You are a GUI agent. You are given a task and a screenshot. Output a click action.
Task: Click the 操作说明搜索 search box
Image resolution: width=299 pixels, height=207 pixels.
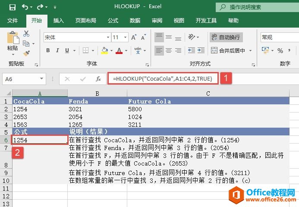pos(258,7)
